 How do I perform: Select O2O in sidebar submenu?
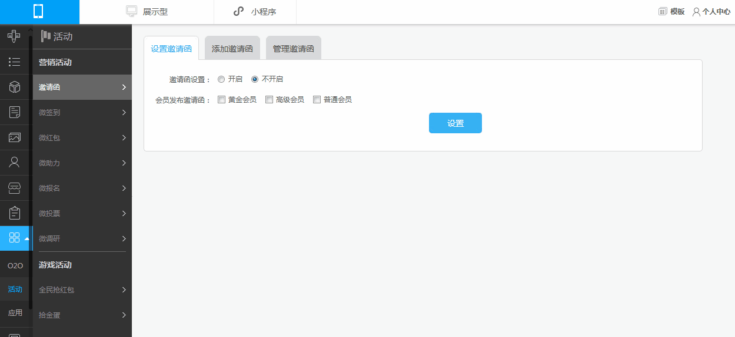[15, 266]
